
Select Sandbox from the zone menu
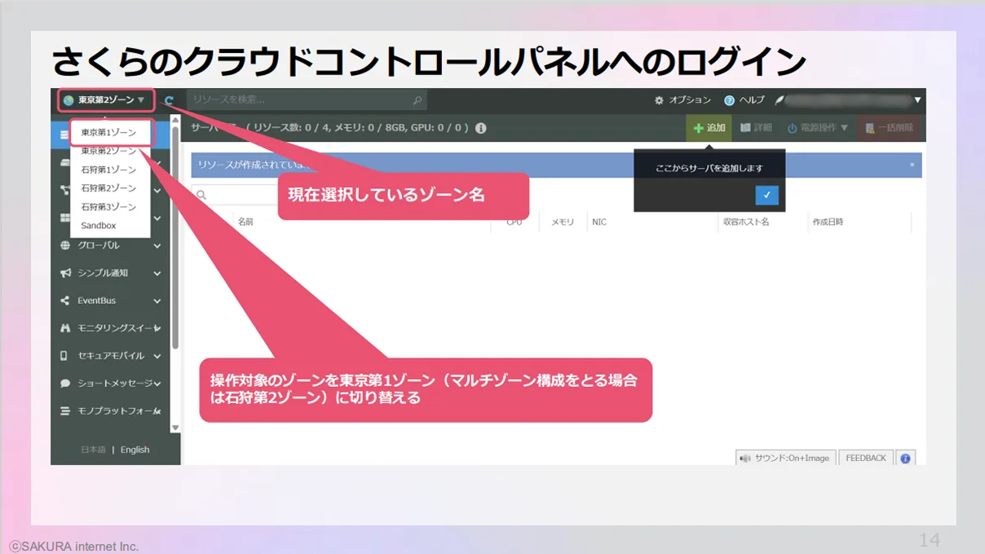[99, 226]
